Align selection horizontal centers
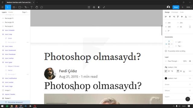Screen dimensions: 193x108 pyautogui.click(x=170, y=17)
